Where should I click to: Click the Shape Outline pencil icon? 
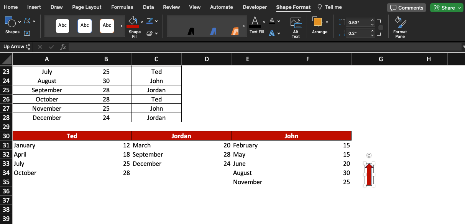[x=150, y=21]
